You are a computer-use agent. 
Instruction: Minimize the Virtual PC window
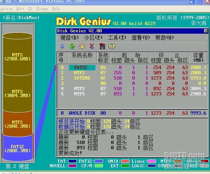coord(192,2)
